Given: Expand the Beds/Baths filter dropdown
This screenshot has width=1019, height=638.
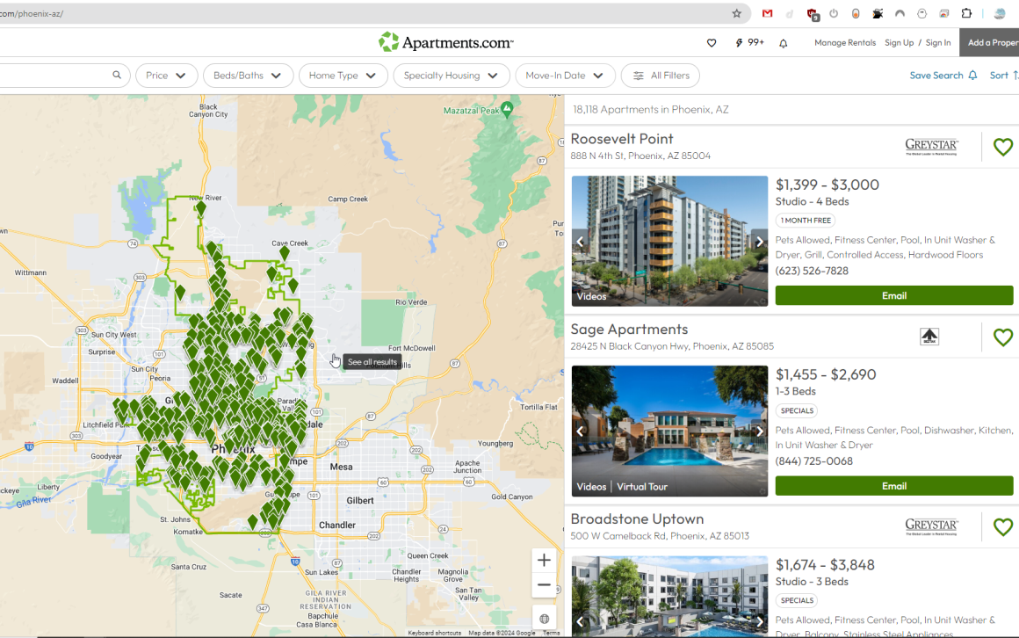Looking at the screenshot, I should click(248, 76).
